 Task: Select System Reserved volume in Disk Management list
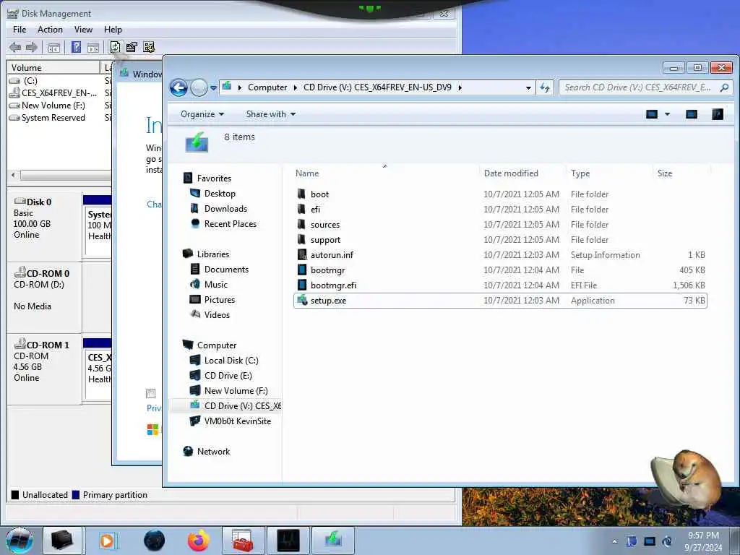point(48,118)
